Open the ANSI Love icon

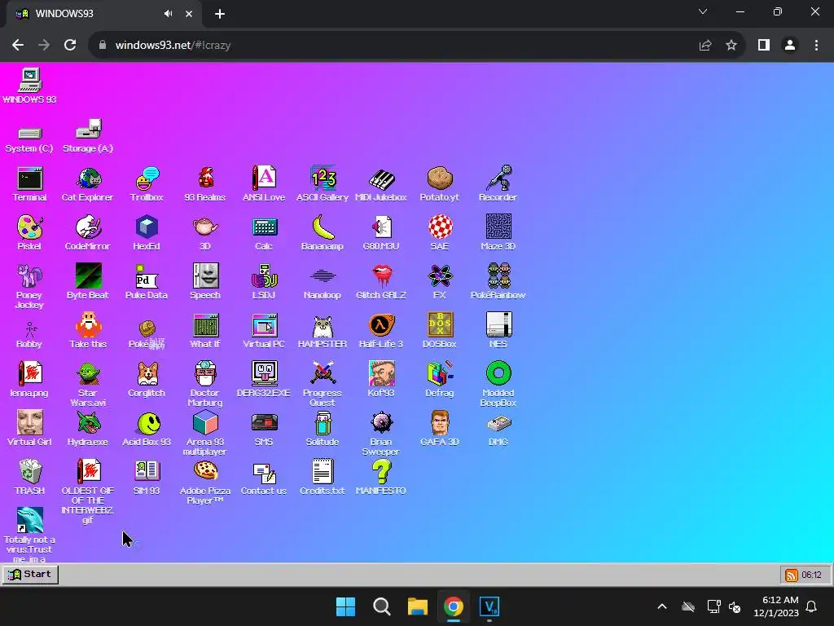[x=264, y=184]
